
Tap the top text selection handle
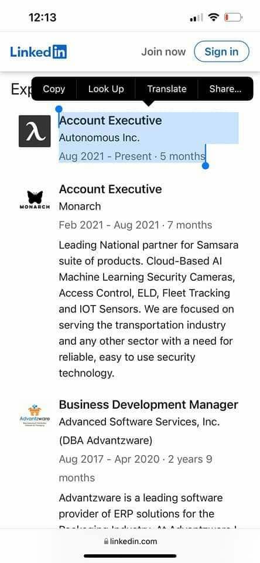coord(59,109)
